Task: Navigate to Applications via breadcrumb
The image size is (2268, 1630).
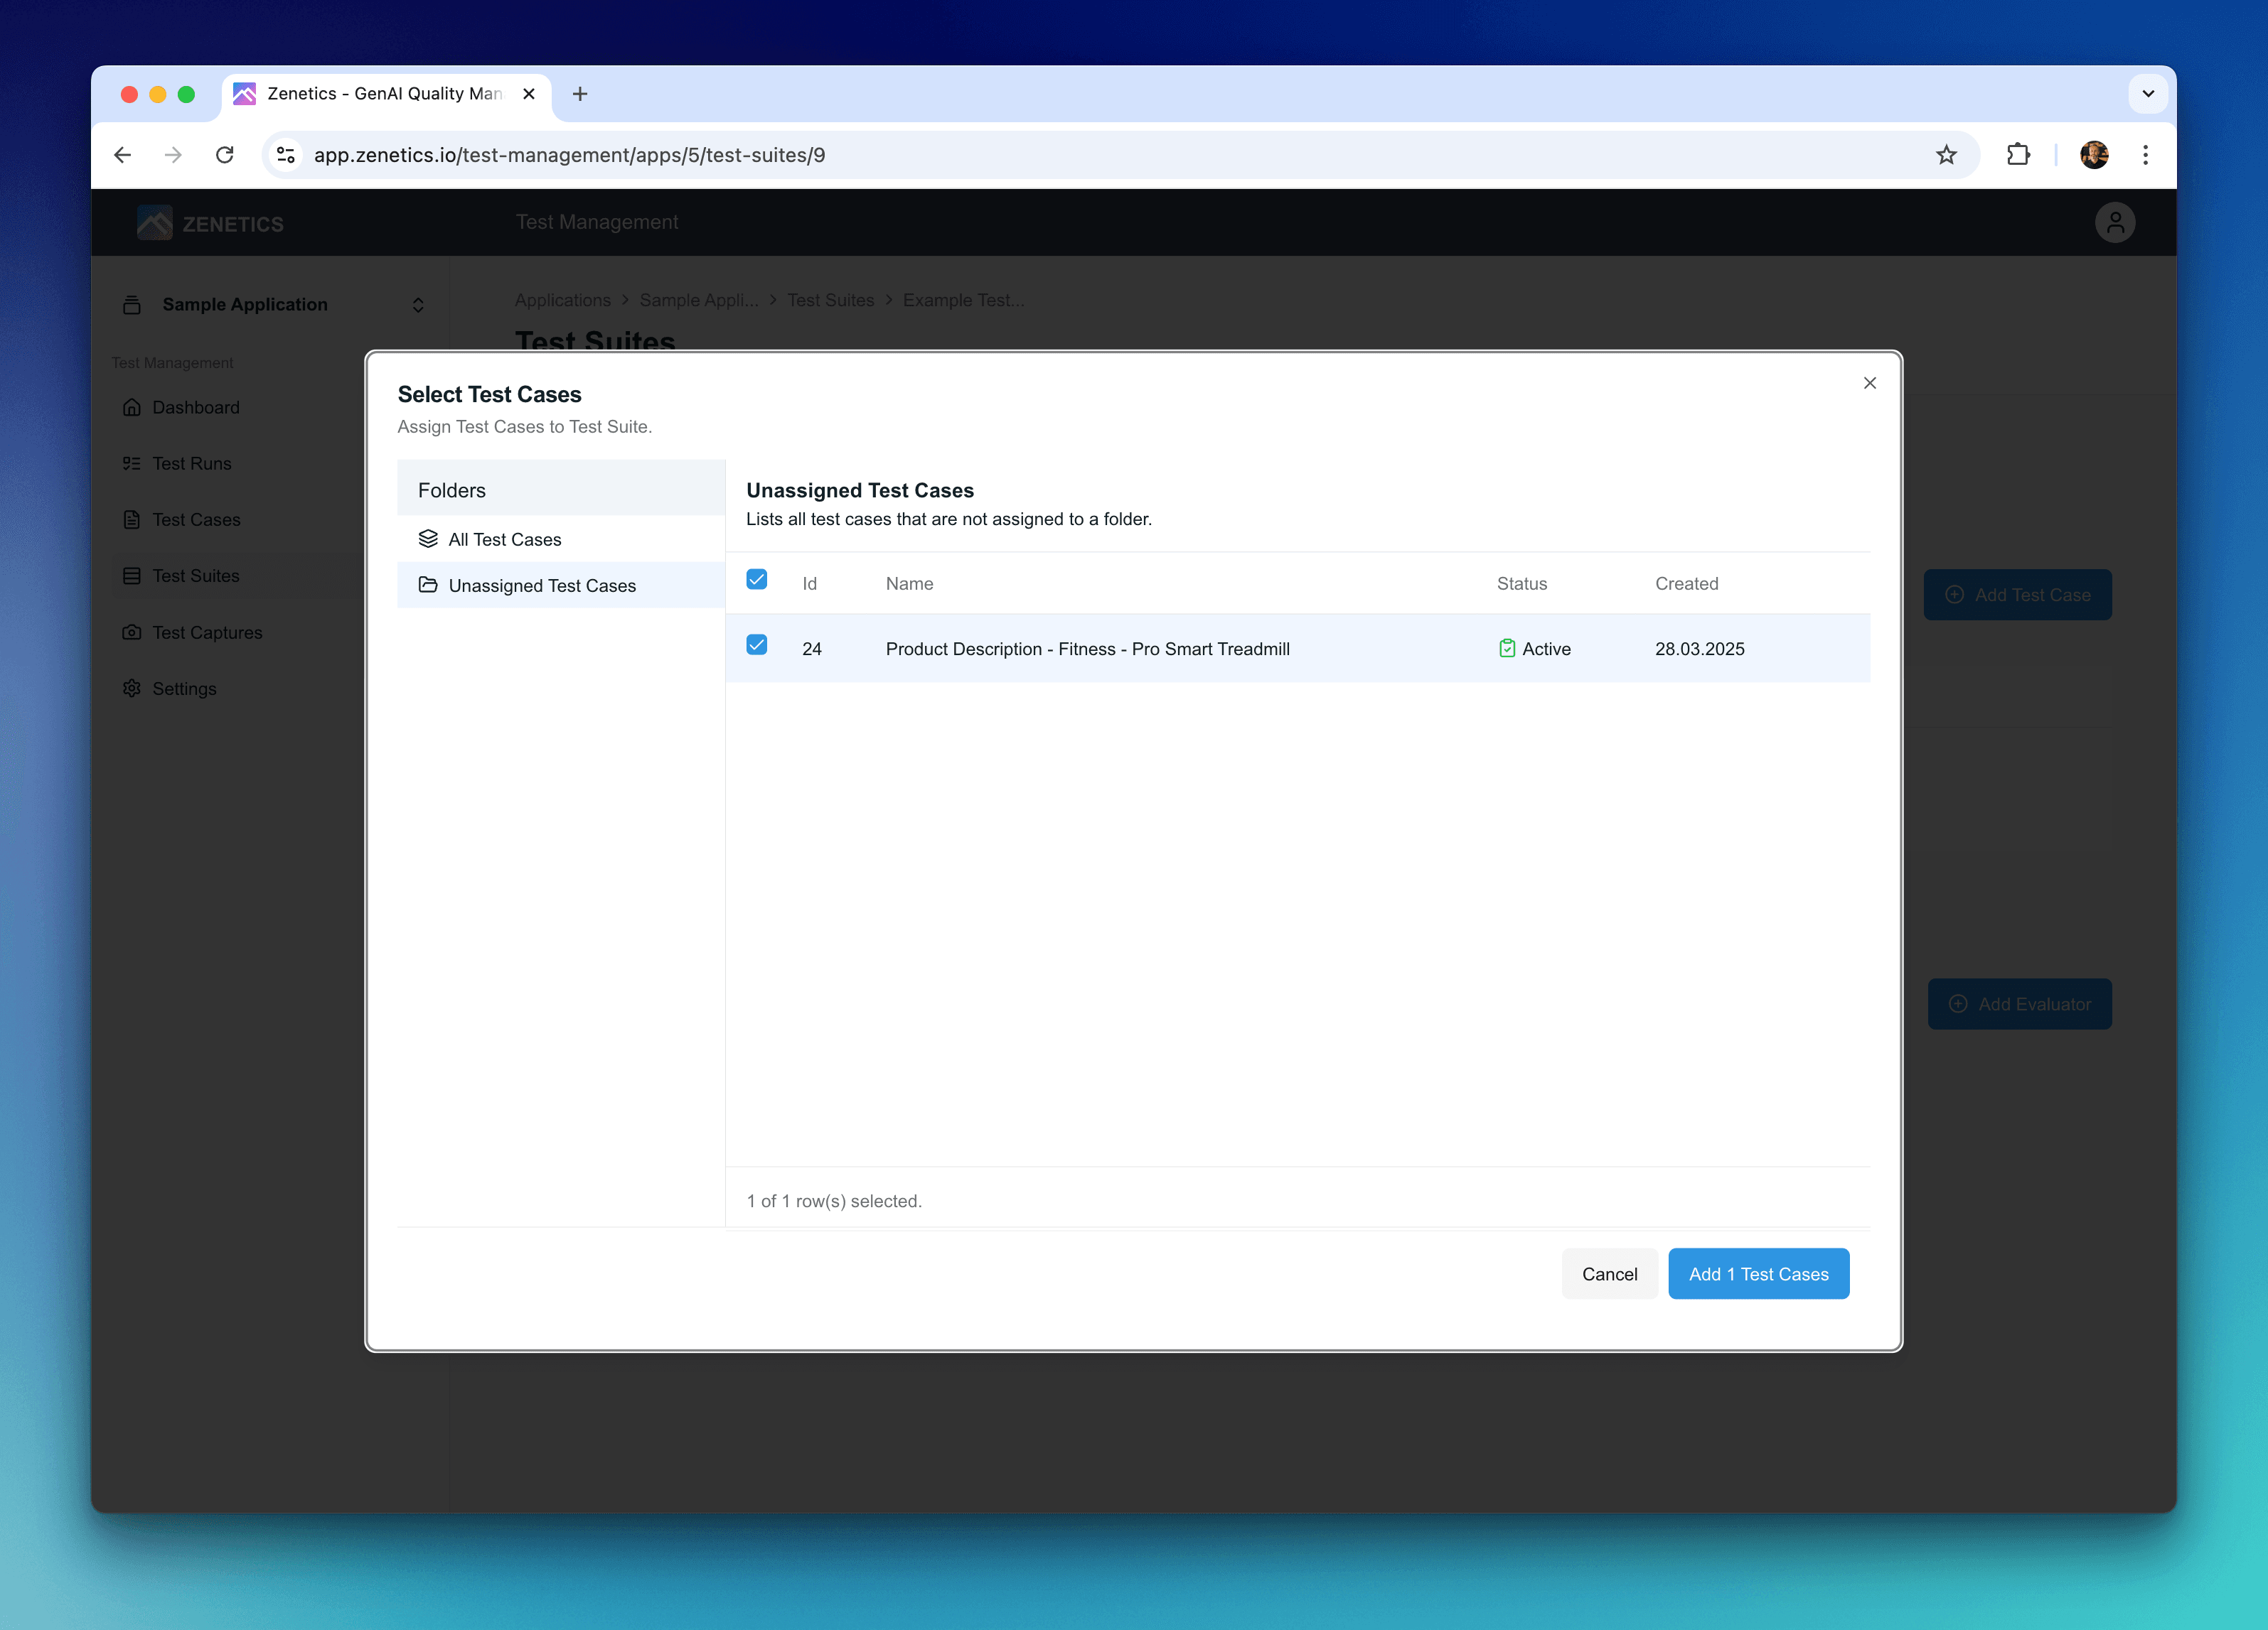Action: [x=562, y=301]
